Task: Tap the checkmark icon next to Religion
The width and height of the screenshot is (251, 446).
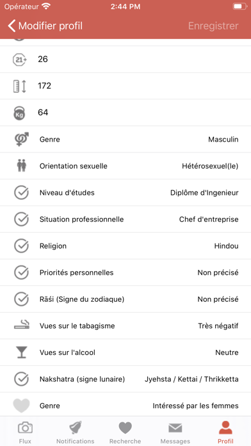Action: click(21, 246)
